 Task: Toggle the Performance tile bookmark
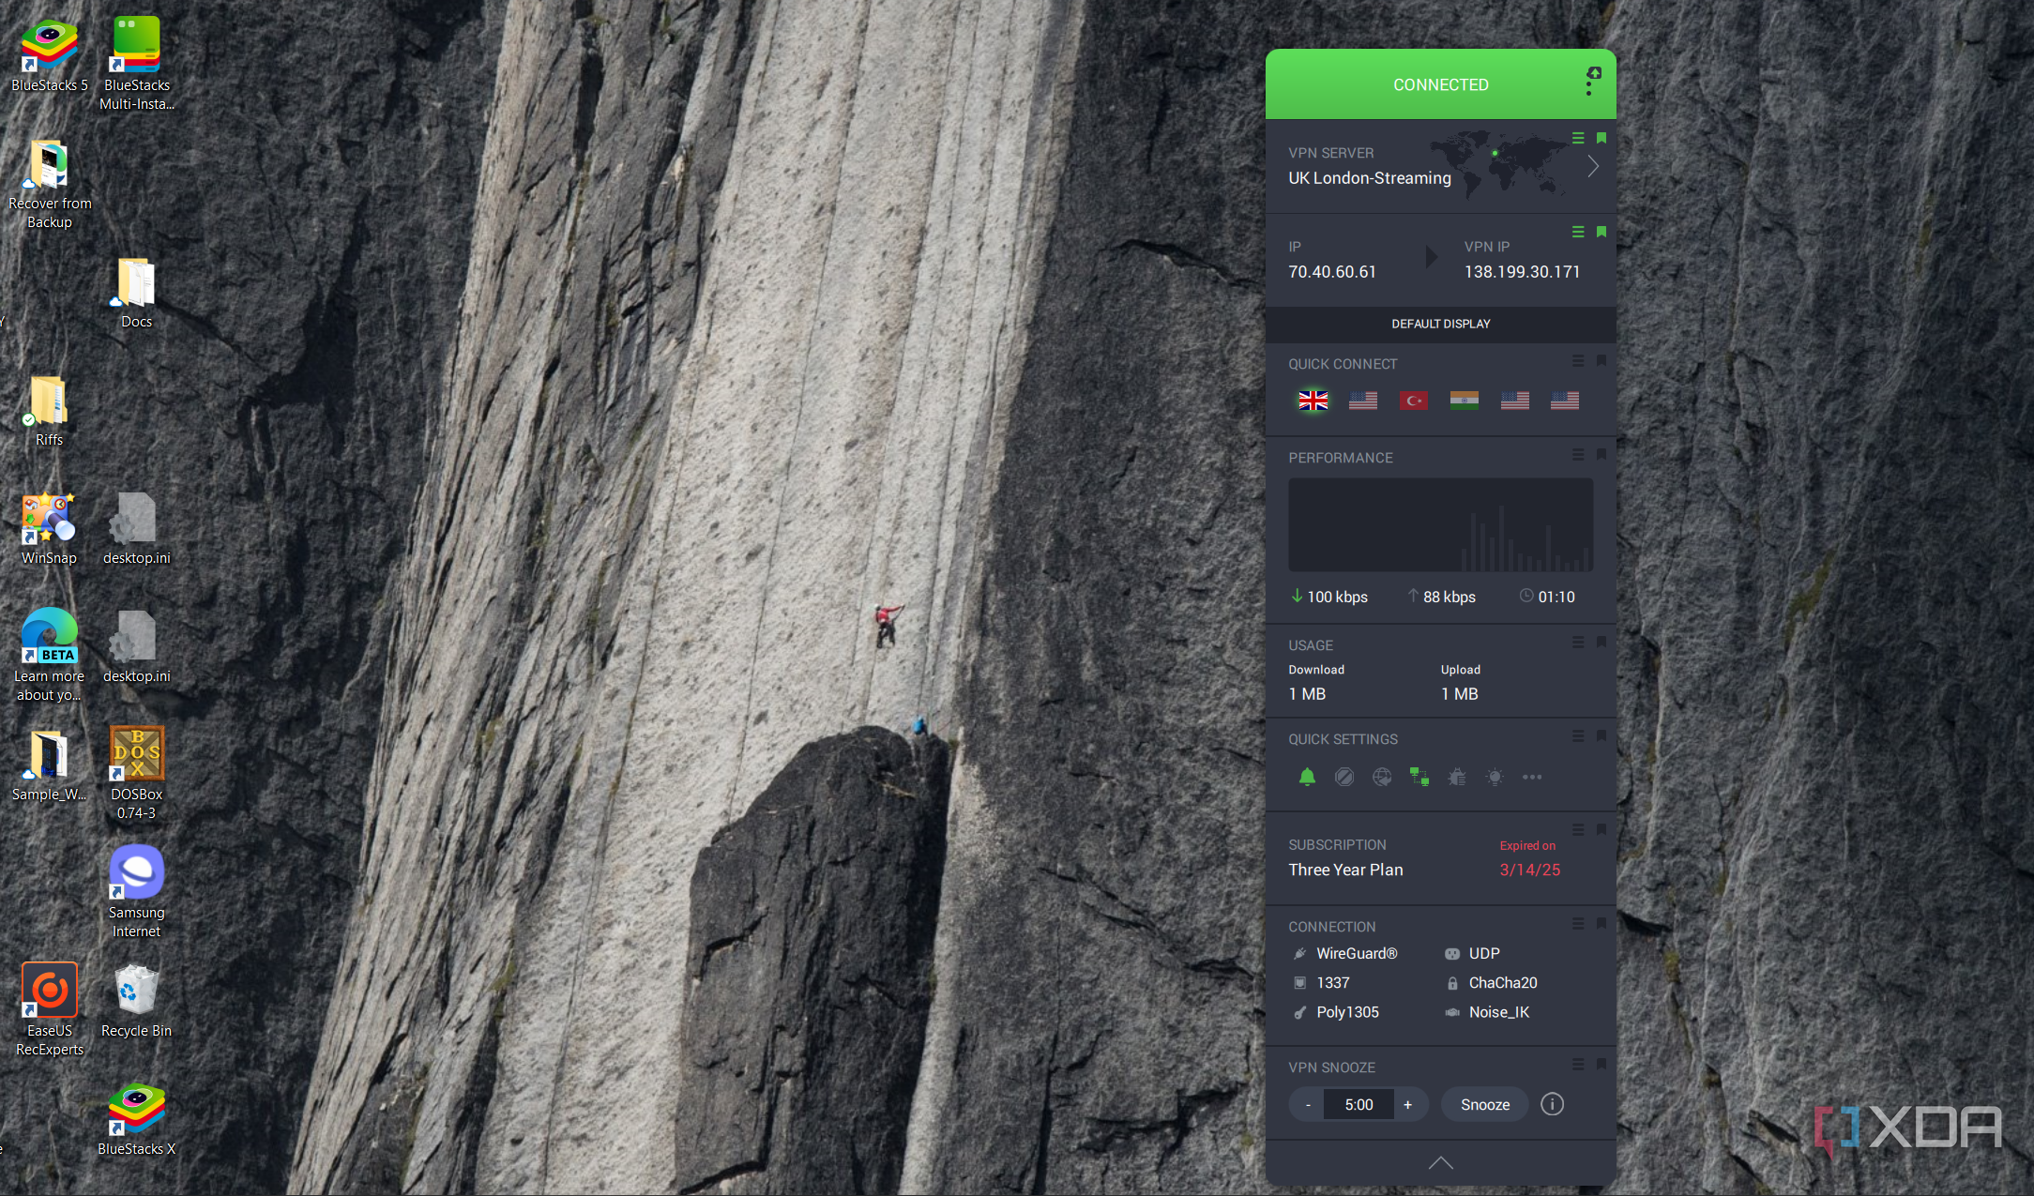(1601, 455)
